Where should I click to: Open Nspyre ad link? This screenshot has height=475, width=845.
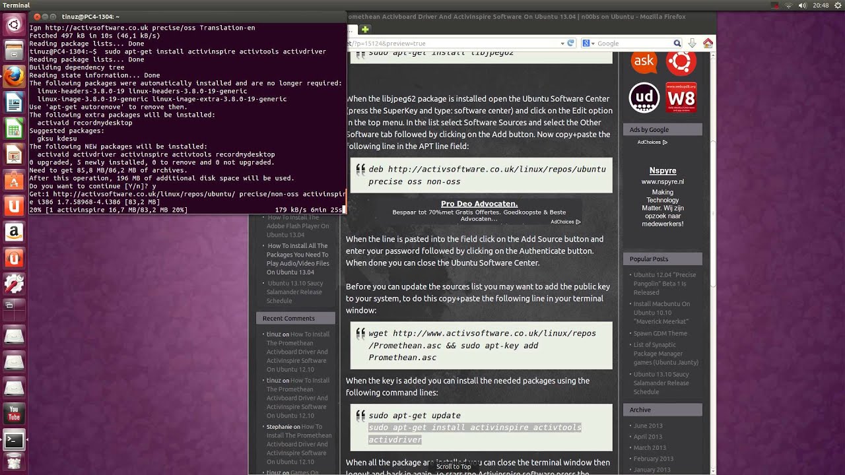click(662, 170)
